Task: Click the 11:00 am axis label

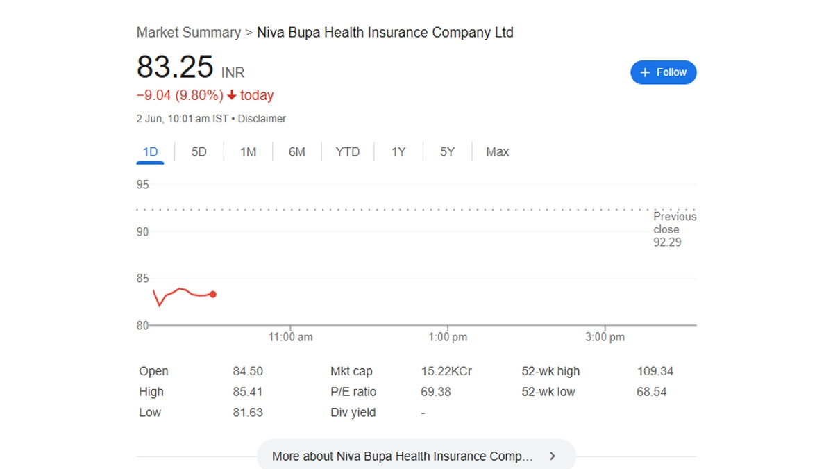Action: tap(290, 337)
